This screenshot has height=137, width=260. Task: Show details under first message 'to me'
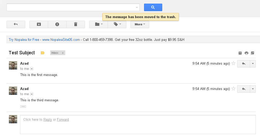pyautogui.click(x=32, y=69)
